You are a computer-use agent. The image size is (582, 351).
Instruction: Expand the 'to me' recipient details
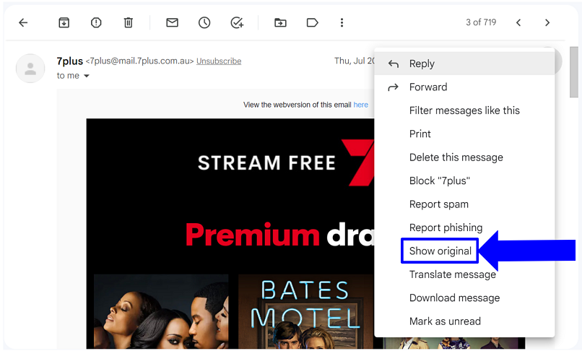87,76
